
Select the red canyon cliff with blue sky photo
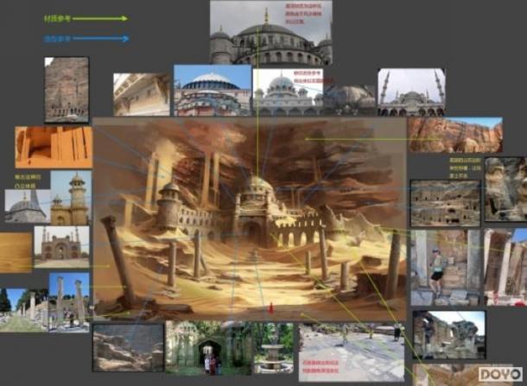click(x=455, y=135)
